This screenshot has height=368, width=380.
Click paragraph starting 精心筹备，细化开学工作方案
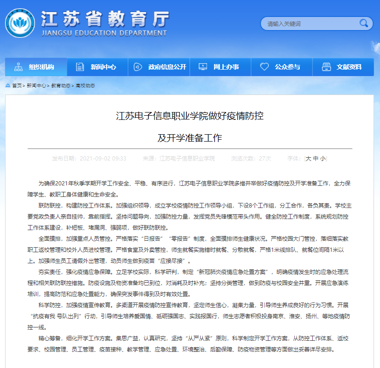pyautogui.click(x=188, y=344)
